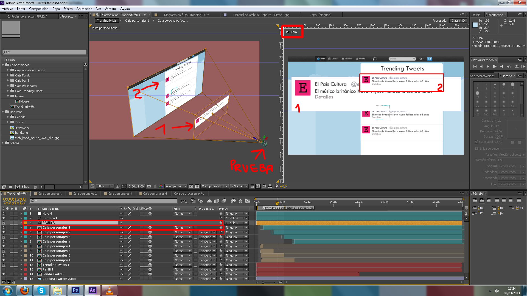Click the Classic 3D renderer button

(458, 21)
